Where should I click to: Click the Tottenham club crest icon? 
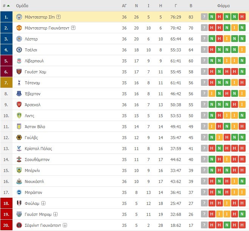click(x=19, y=82)
